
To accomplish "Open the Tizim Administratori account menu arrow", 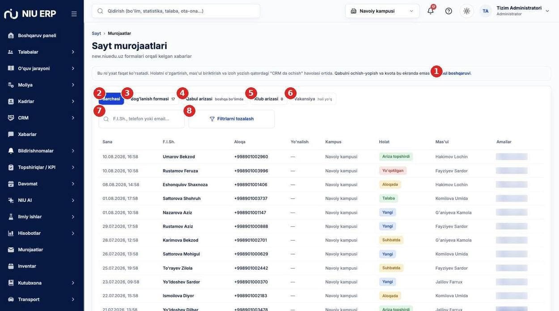I will pyautogui.click(x=547, y=11).
